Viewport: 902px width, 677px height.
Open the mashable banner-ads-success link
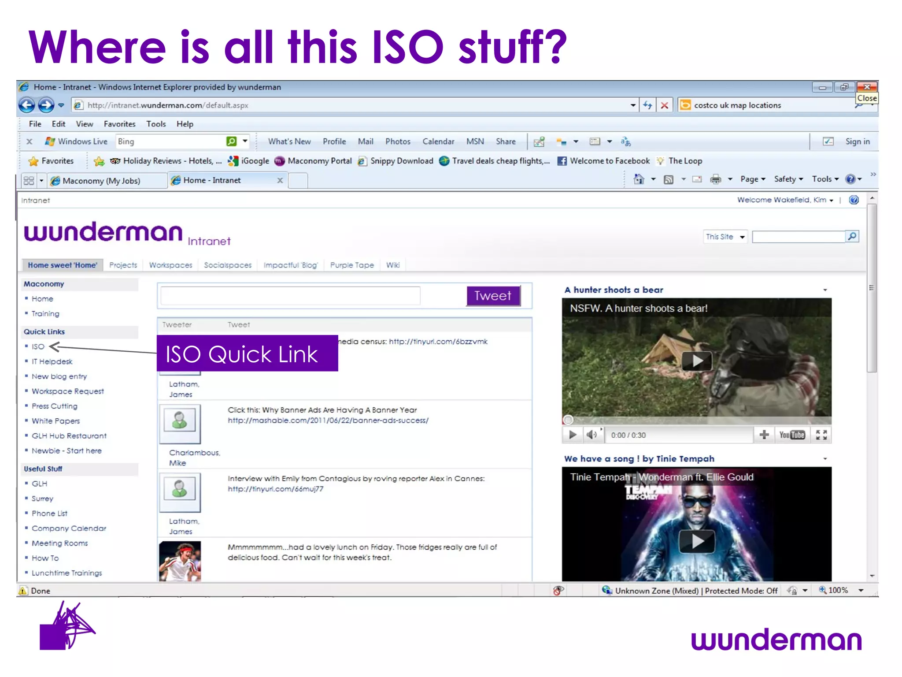[328, 420]
